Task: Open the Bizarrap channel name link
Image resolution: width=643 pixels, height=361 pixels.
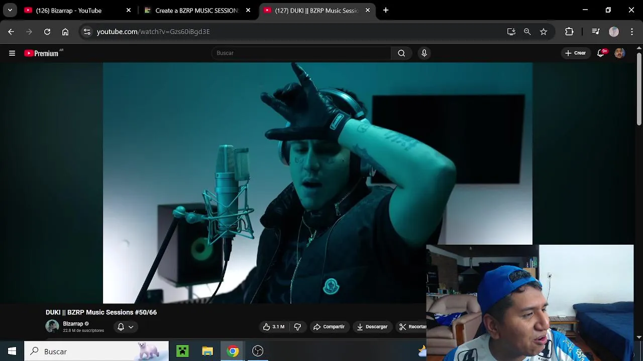Action: tap(73, 324)
